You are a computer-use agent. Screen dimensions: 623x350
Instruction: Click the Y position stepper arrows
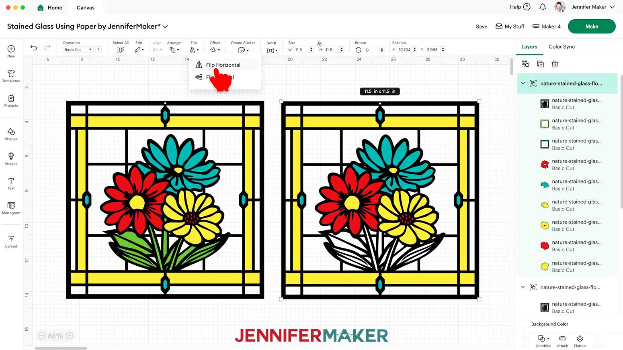[443, 50]
